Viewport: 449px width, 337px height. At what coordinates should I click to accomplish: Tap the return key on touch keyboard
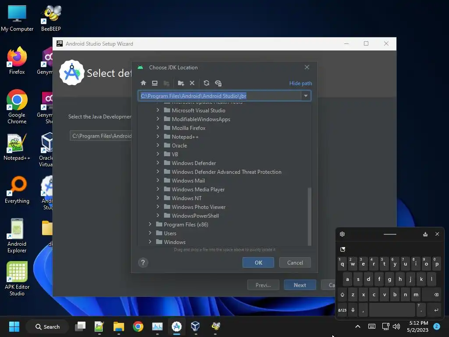click(436, 310)
